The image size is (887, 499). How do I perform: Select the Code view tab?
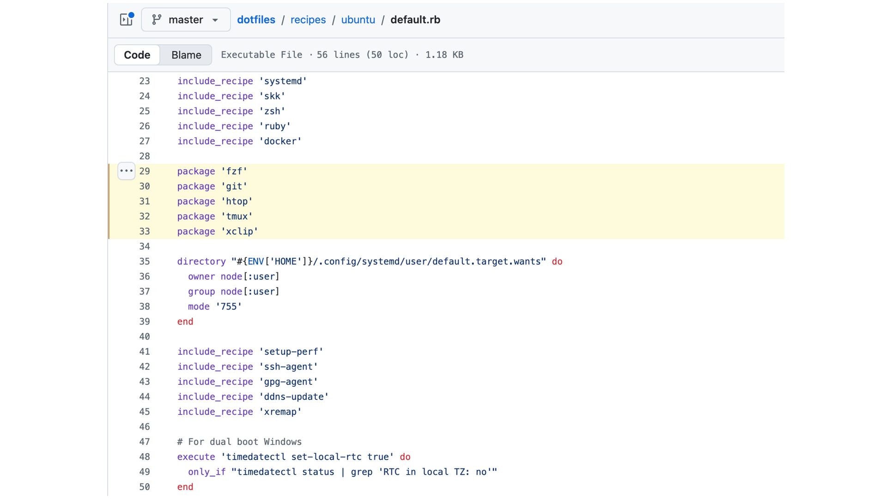[137, 55]
